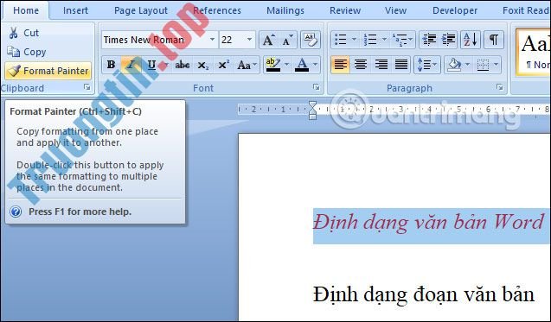Open font color dropdown arrow
551x322 pixels.
point(315,65)
